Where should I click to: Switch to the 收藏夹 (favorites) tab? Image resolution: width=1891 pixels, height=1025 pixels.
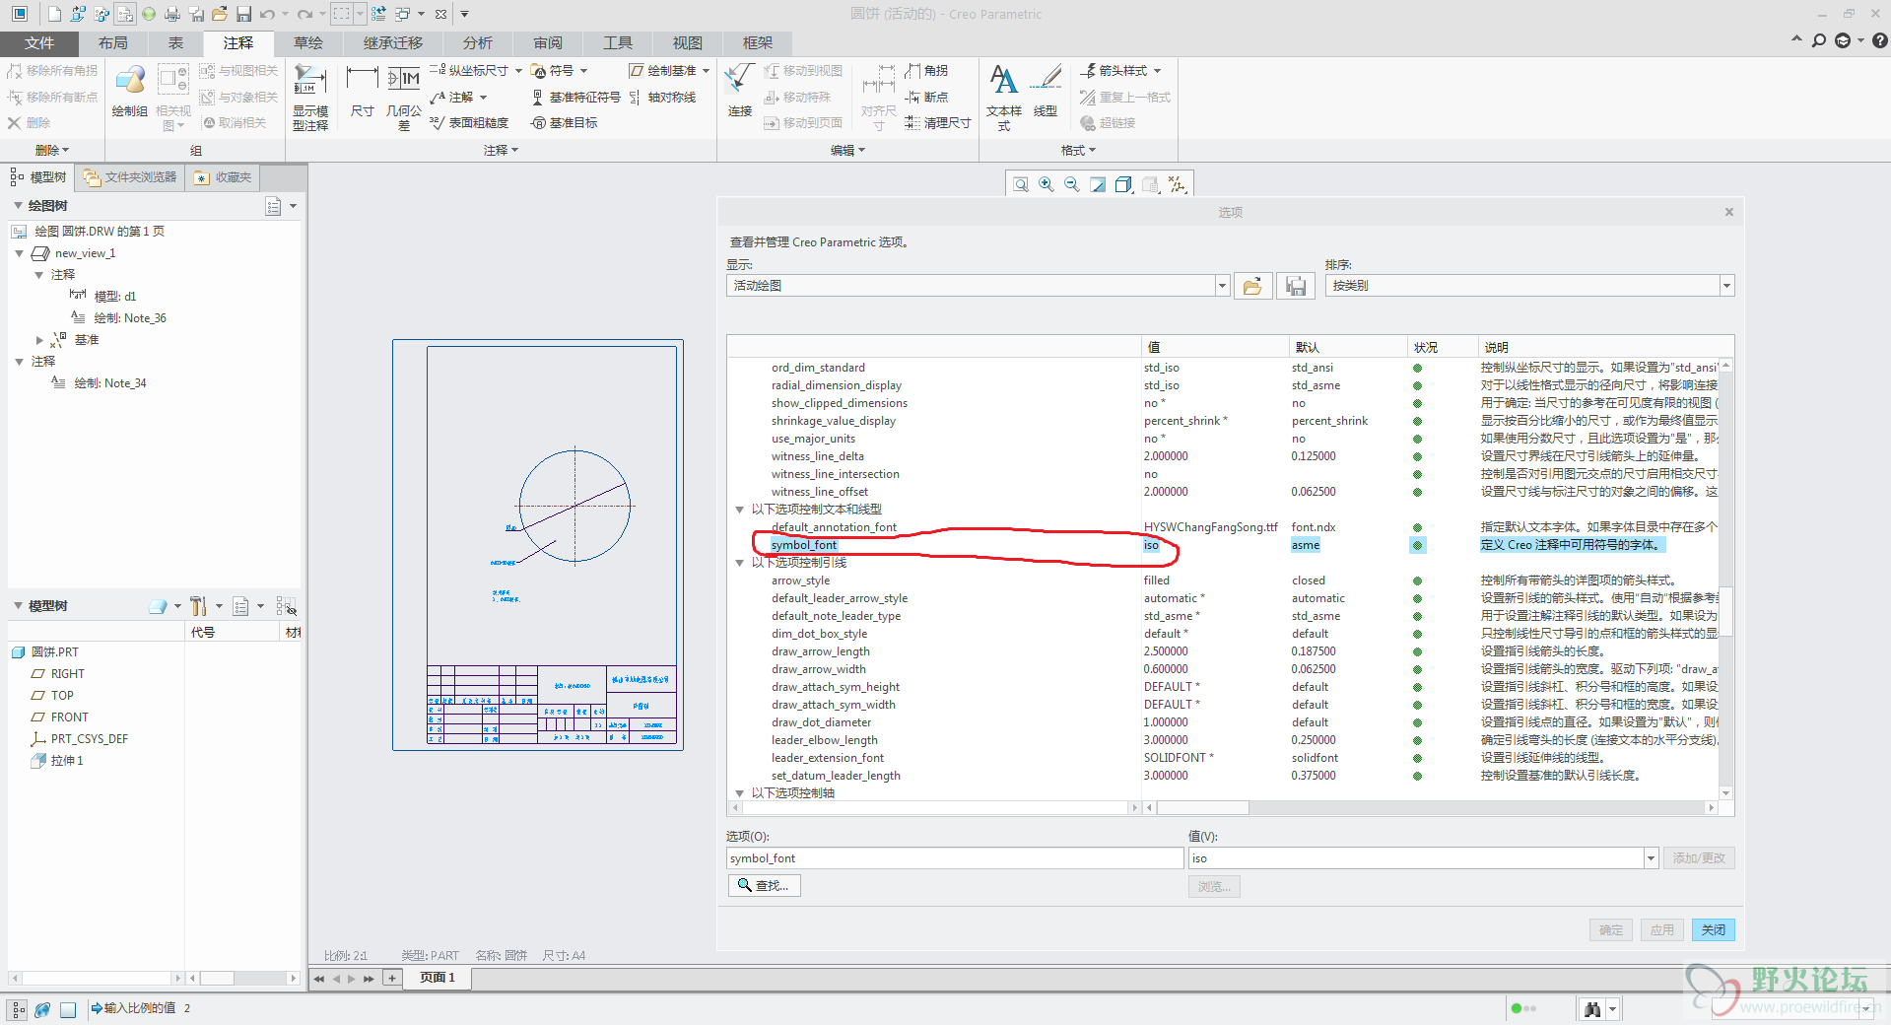tap(224, 177)
